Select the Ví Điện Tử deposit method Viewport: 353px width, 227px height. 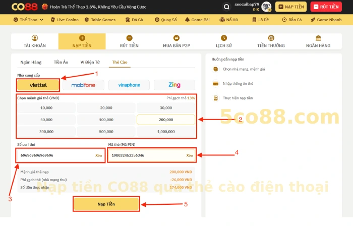(x=90, y=62)
